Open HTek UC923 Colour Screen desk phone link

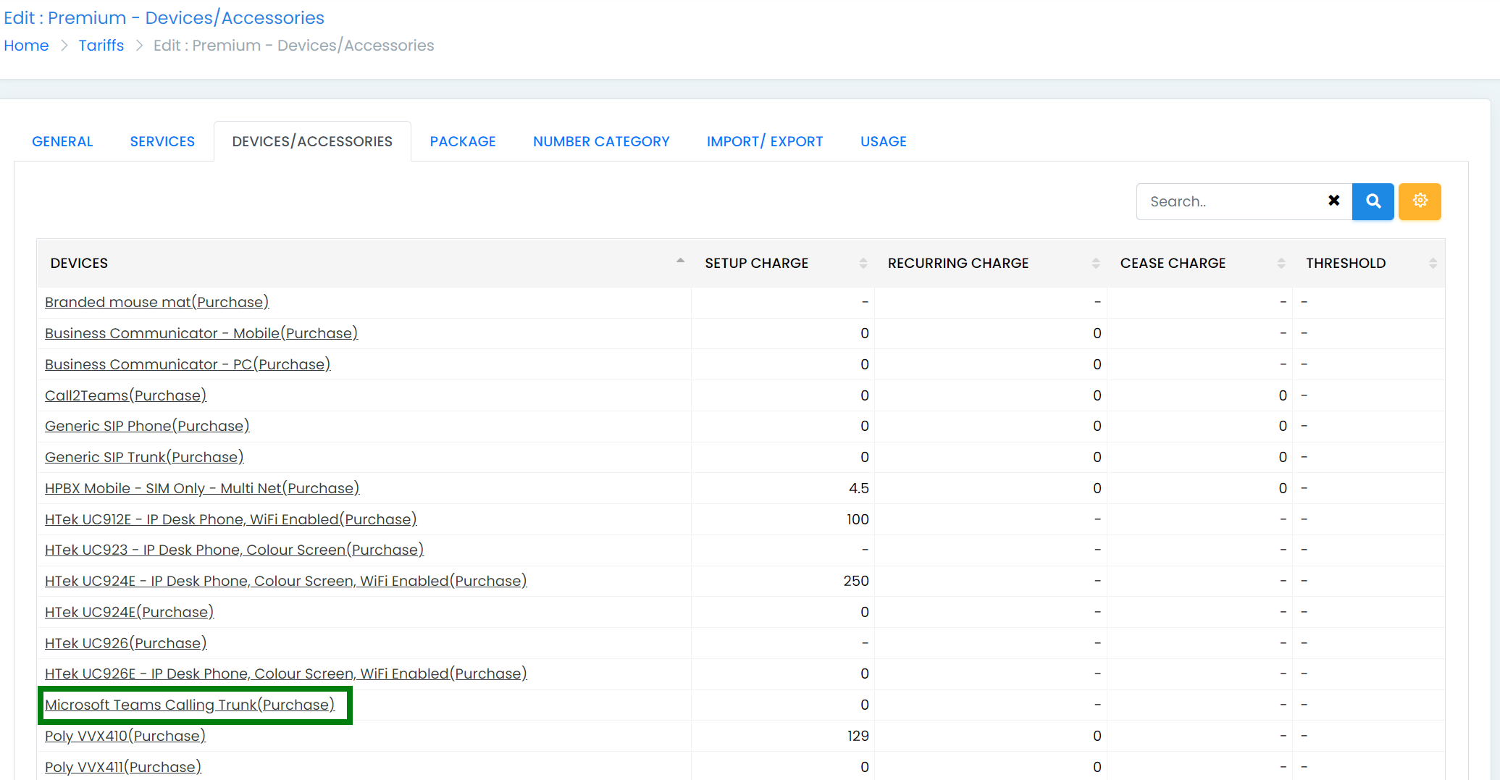pyautogui.click(x=234, y=550)
